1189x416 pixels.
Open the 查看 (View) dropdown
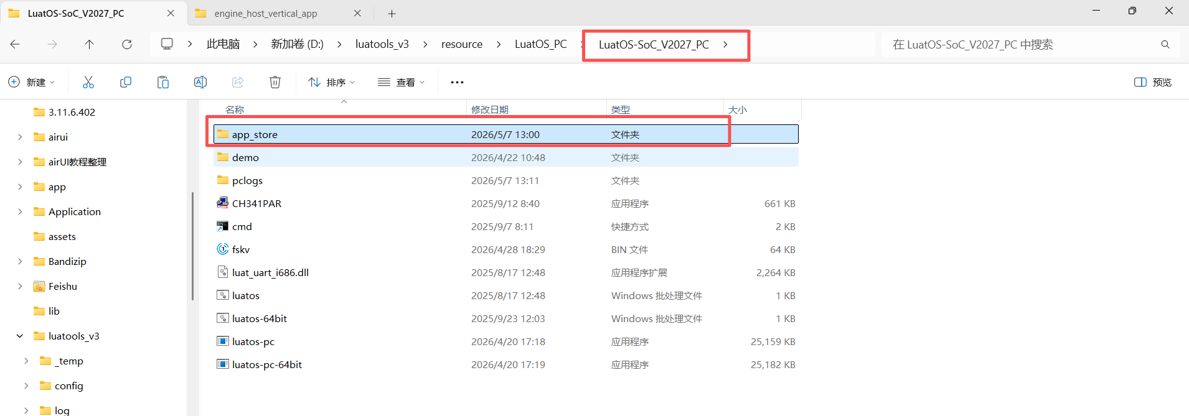coord(402,82)
